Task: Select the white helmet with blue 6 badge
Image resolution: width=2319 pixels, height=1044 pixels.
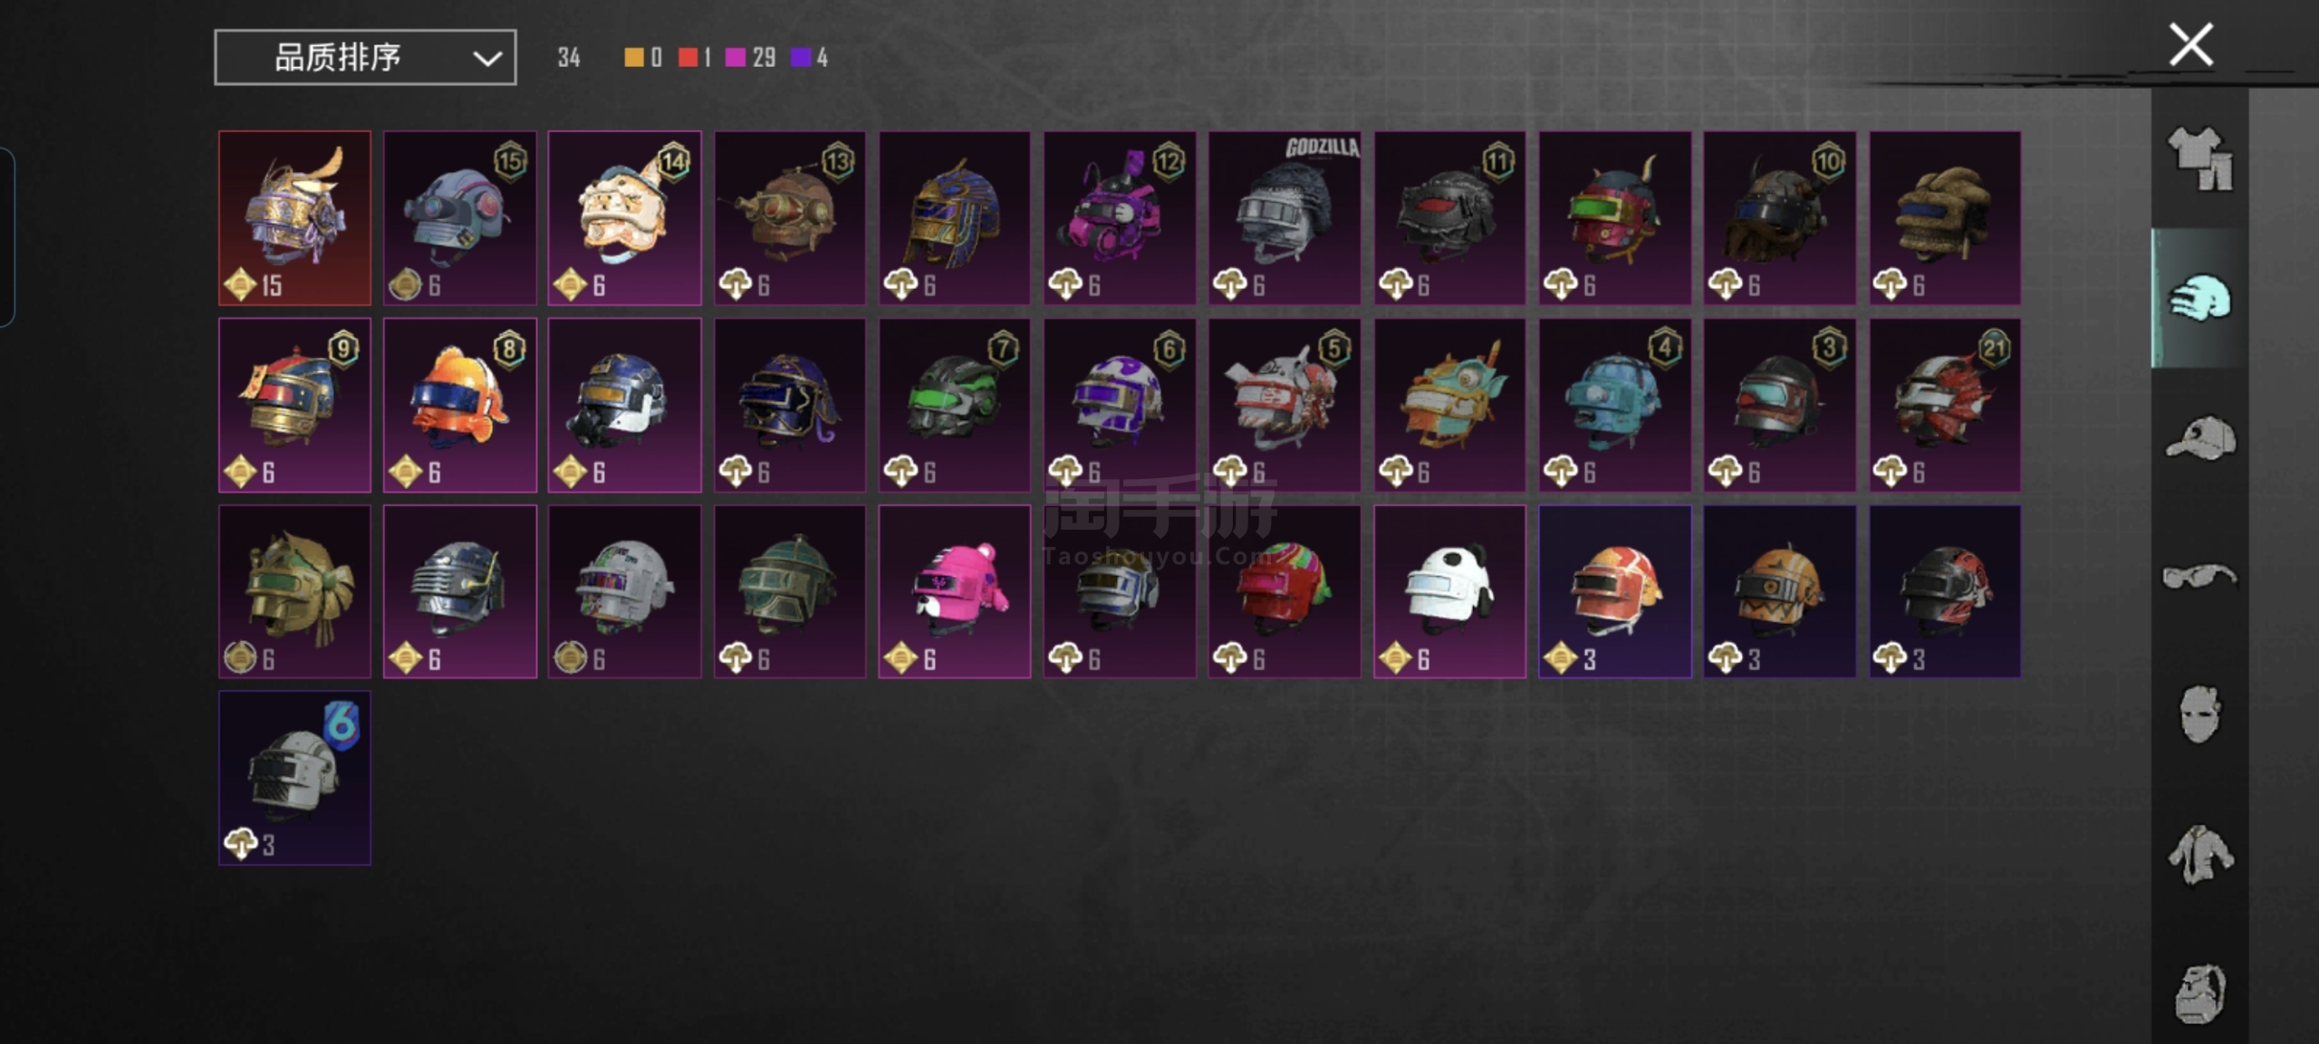Action: coord(294,778)
